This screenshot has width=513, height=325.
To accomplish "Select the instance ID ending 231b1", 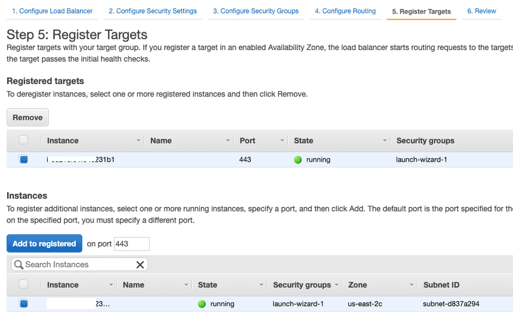I will click(81, 160).
